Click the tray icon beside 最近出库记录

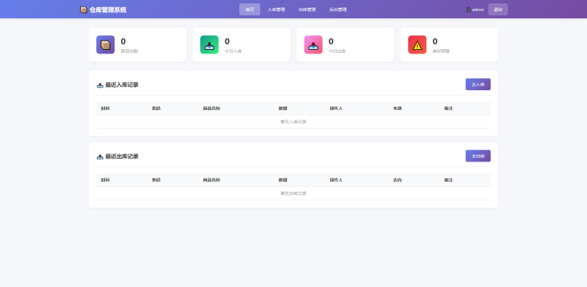[100, 156]
